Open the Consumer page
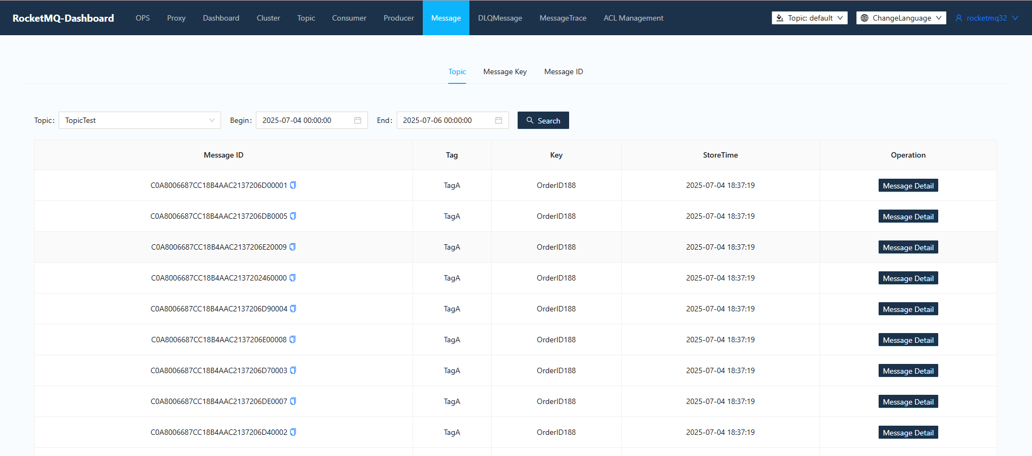This screenshot has height=456, width=1032. [x=349, y=18]
